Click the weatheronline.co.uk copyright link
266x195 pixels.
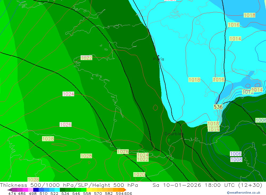pos(243,193)
